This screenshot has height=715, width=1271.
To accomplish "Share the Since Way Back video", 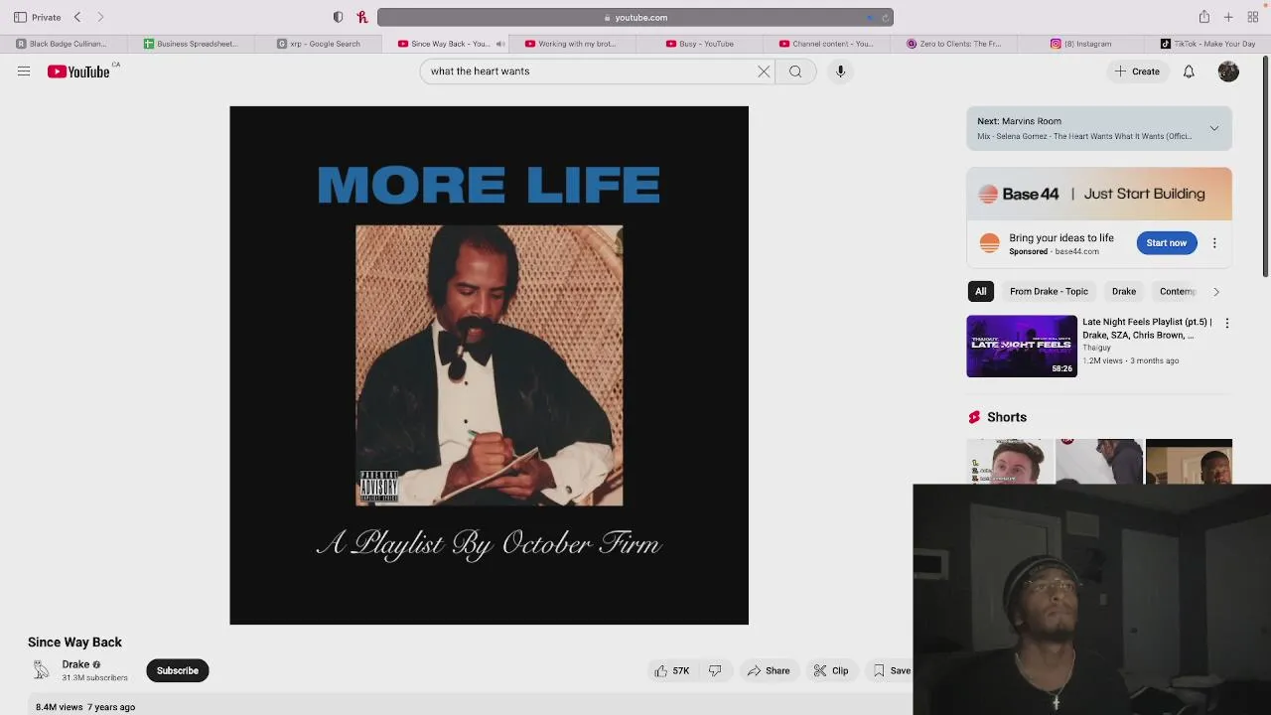I will [x=769, y=670].
